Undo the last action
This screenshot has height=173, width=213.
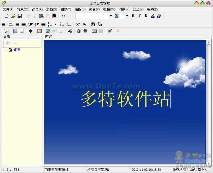(63, 16)
